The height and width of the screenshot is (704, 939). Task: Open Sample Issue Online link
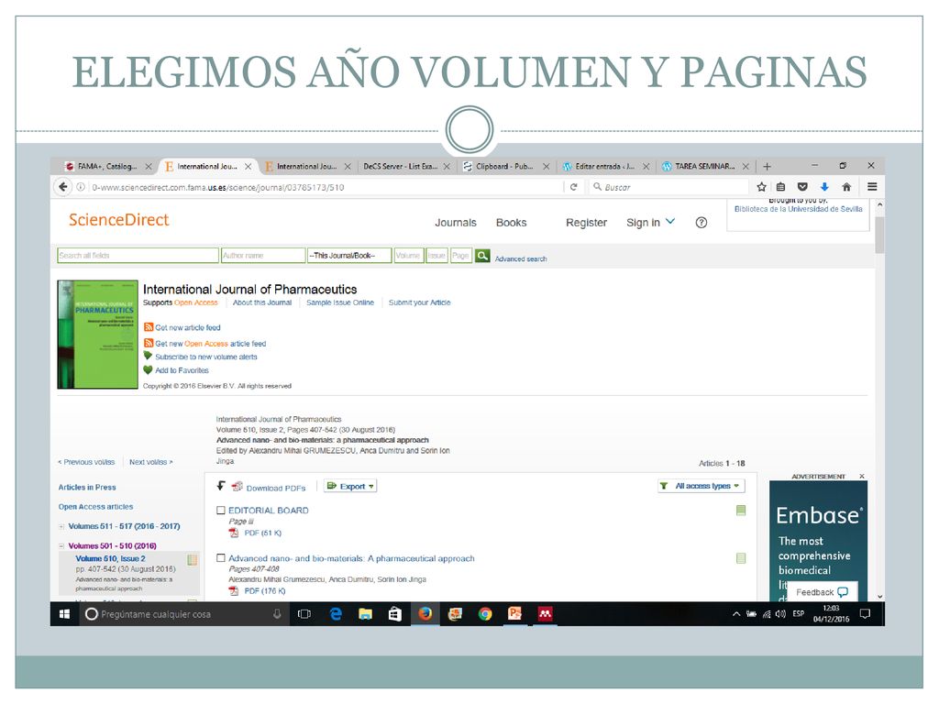(340, 302)
